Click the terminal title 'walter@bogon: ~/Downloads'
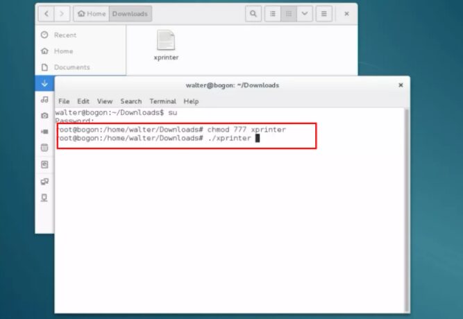The height and width of the screenshot is (319, 463). click(233, 85)
